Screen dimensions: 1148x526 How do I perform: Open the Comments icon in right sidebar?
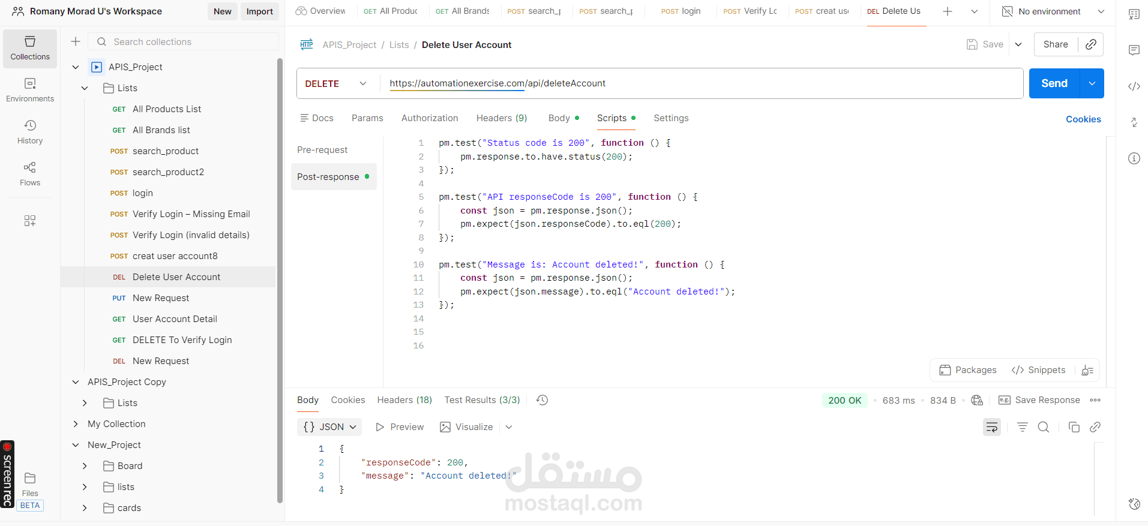pyautogui.click(x=1134, y=50)
